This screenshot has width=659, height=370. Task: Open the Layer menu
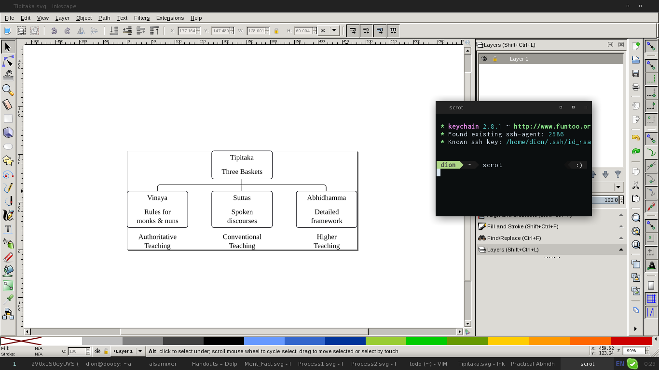click(x=62, y=18)
